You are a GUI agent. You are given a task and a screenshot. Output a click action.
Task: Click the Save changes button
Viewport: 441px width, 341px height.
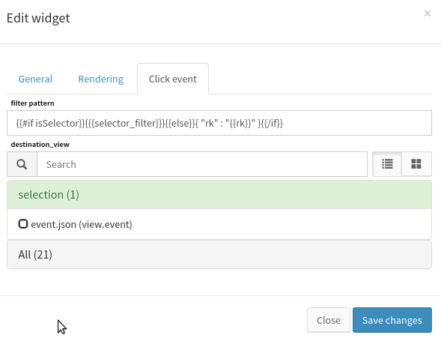pyautogui.click(x=392, y=320)
